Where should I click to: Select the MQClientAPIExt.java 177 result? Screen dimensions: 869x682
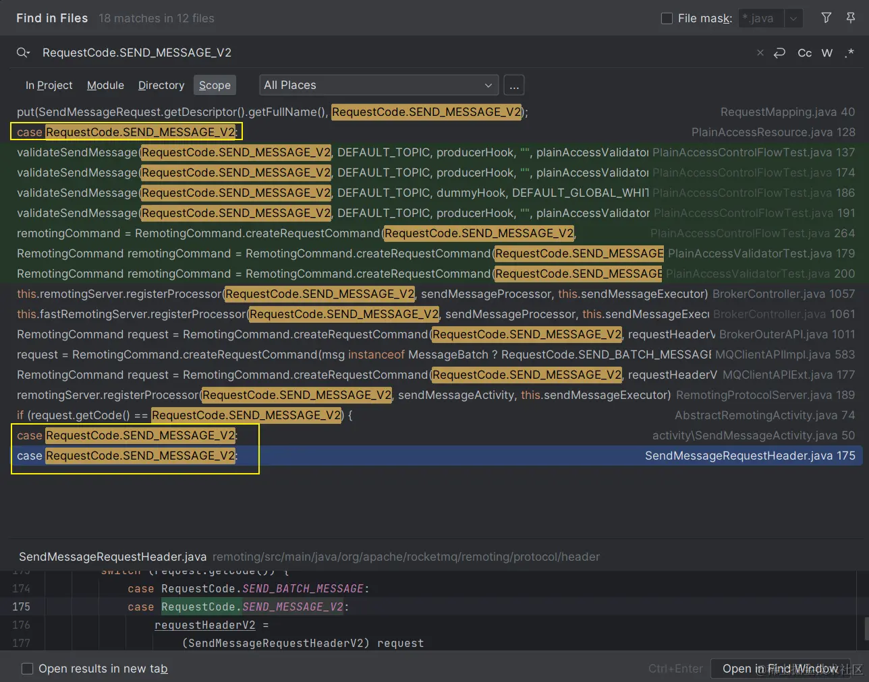tap(436, 375)
